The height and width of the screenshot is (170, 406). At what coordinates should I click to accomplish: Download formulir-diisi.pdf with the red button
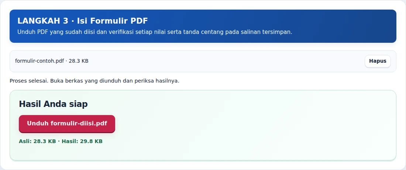(67, 124)
